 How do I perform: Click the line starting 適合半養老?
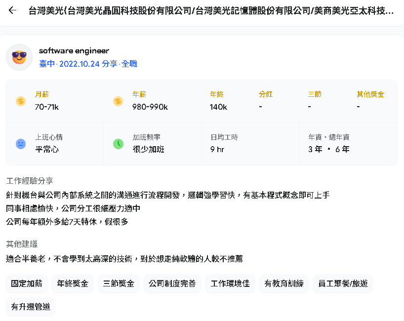[124, 259]
